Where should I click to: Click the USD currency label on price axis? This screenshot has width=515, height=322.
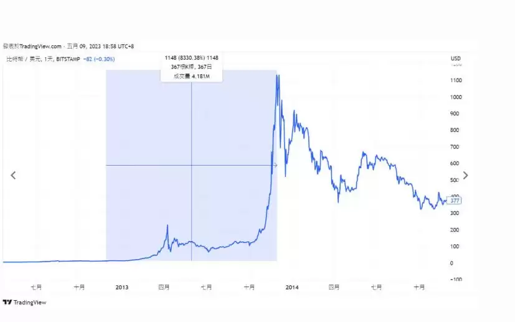tap(455, 59)
